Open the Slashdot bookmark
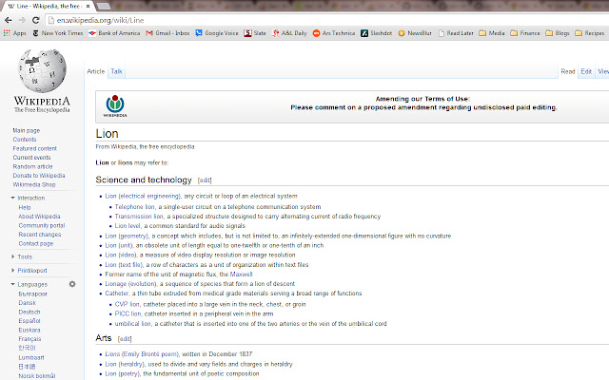Screen dimensions: 609x380 pos(376,33)
